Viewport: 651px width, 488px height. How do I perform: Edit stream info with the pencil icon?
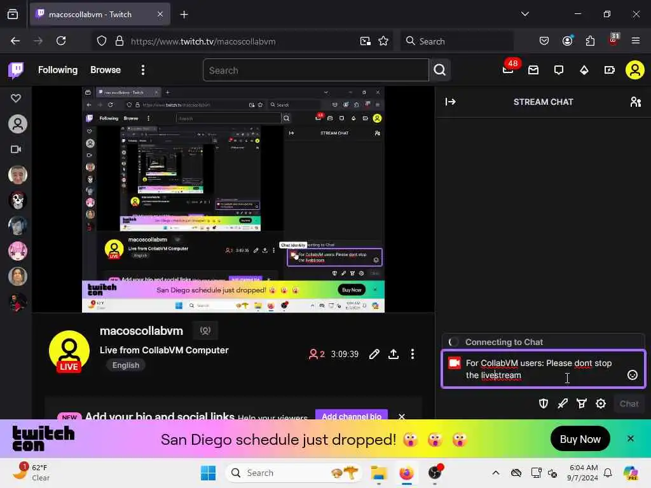tap(374, 354)
